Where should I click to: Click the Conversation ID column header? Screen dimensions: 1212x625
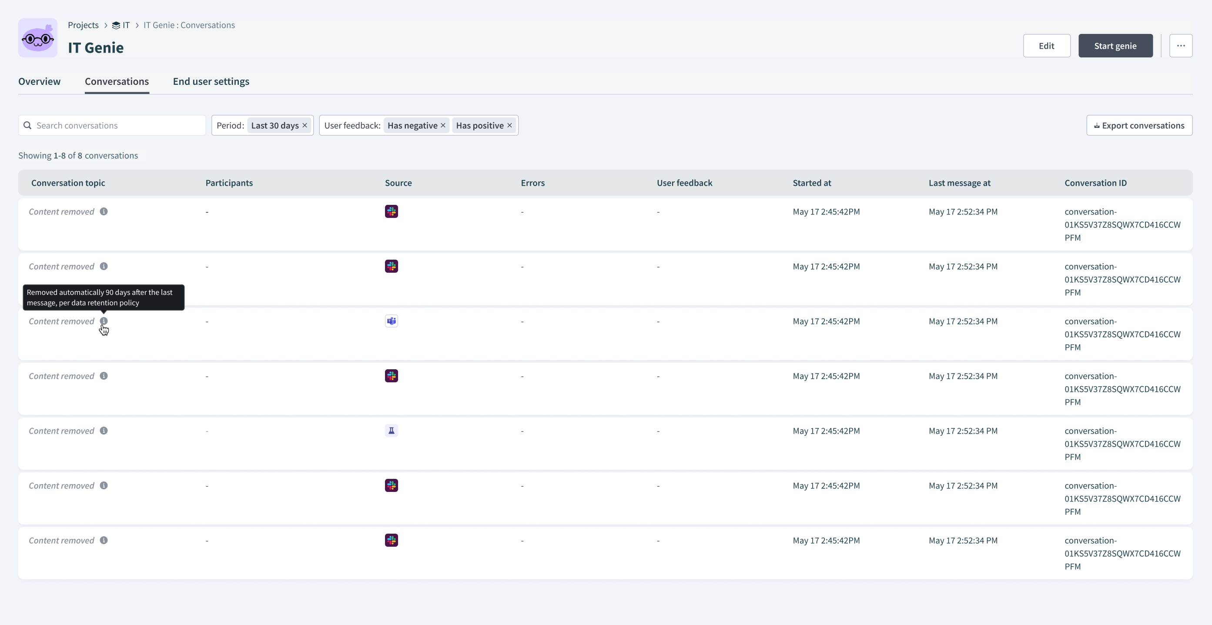(1095, 183)
